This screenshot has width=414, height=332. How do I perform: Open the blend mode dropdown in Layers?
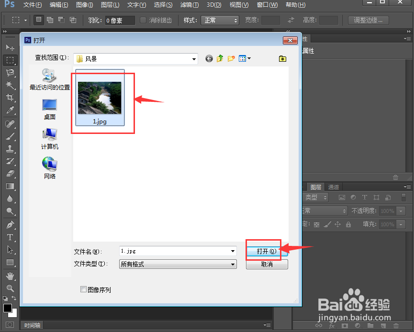(324, 211)
